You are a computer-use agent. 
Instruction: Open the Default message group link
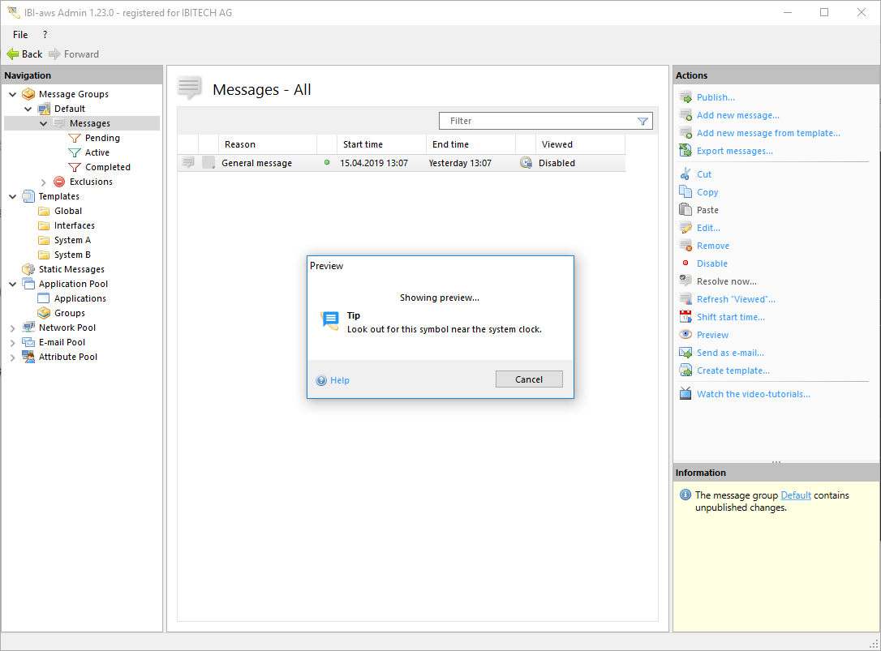[795, 495]
